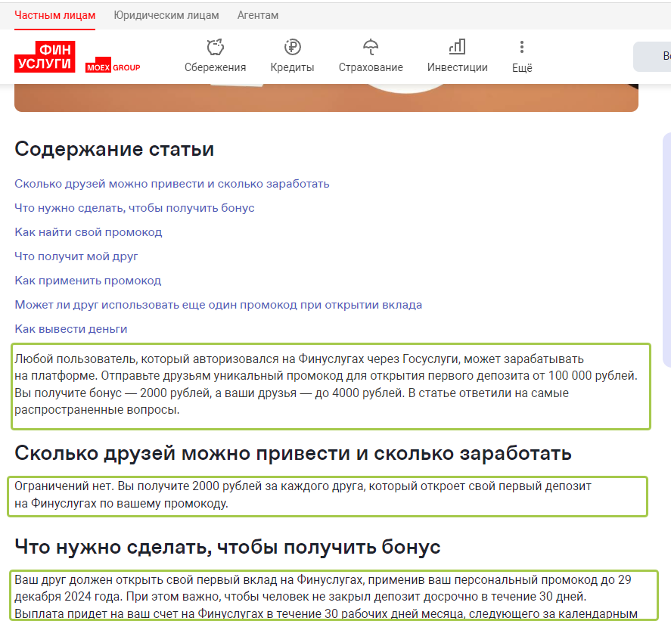
Task: Click the Кредиты ruble coin icon
Action: 292,48
